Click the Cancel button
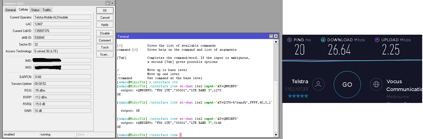The width and height of the screenshot is (423, 139). click(x=105, y=17)
